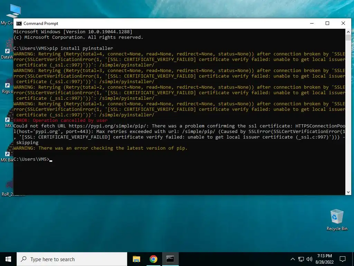Click the 'pip install pyinstaller' command line
354x266 pixels.
[63, 48]
